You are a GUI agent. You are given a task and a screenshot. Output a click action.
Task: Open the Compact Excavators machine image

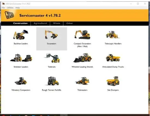coord(82,35)
